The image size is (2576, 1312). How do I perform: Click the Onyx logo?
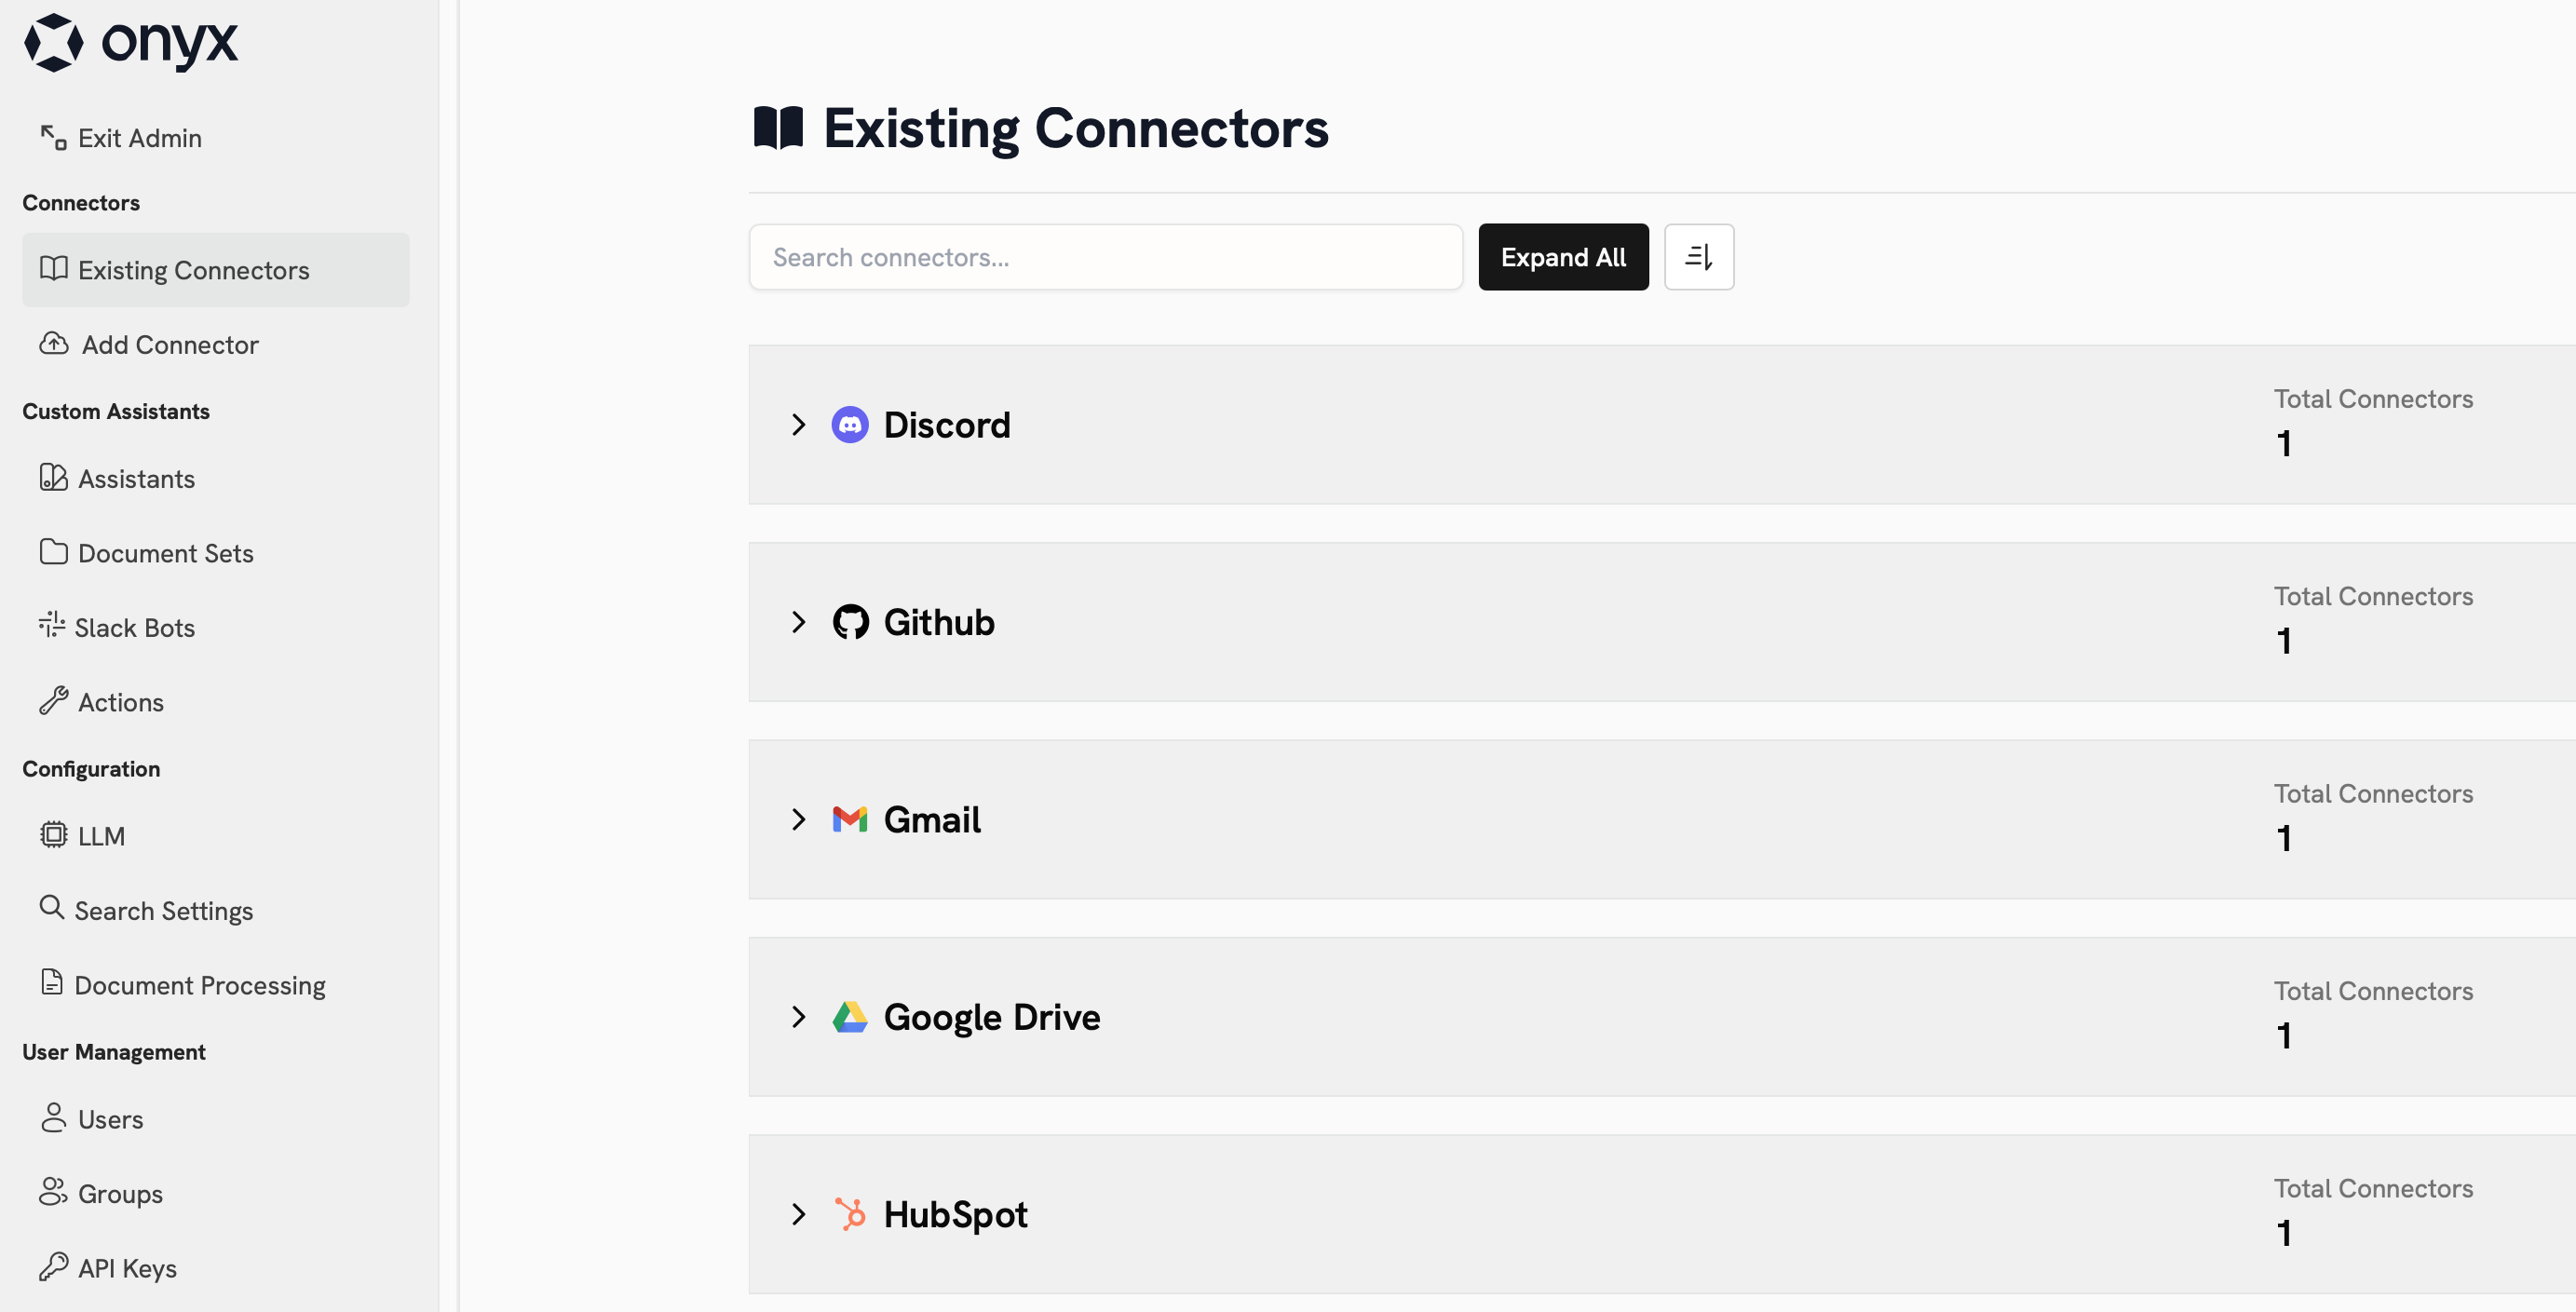click(133, 43)
